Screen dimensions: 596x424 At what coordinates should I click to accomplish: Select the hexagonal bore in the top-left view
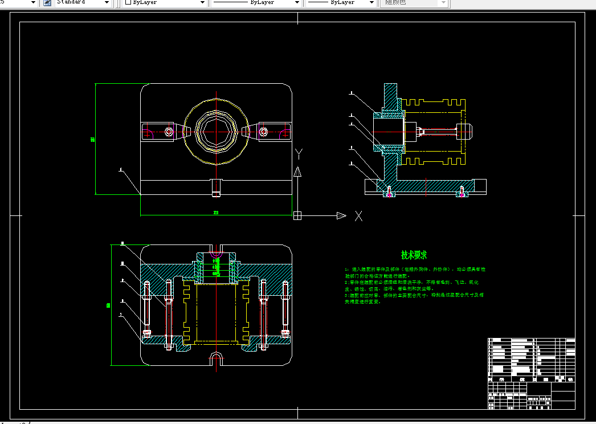point(216,131)
